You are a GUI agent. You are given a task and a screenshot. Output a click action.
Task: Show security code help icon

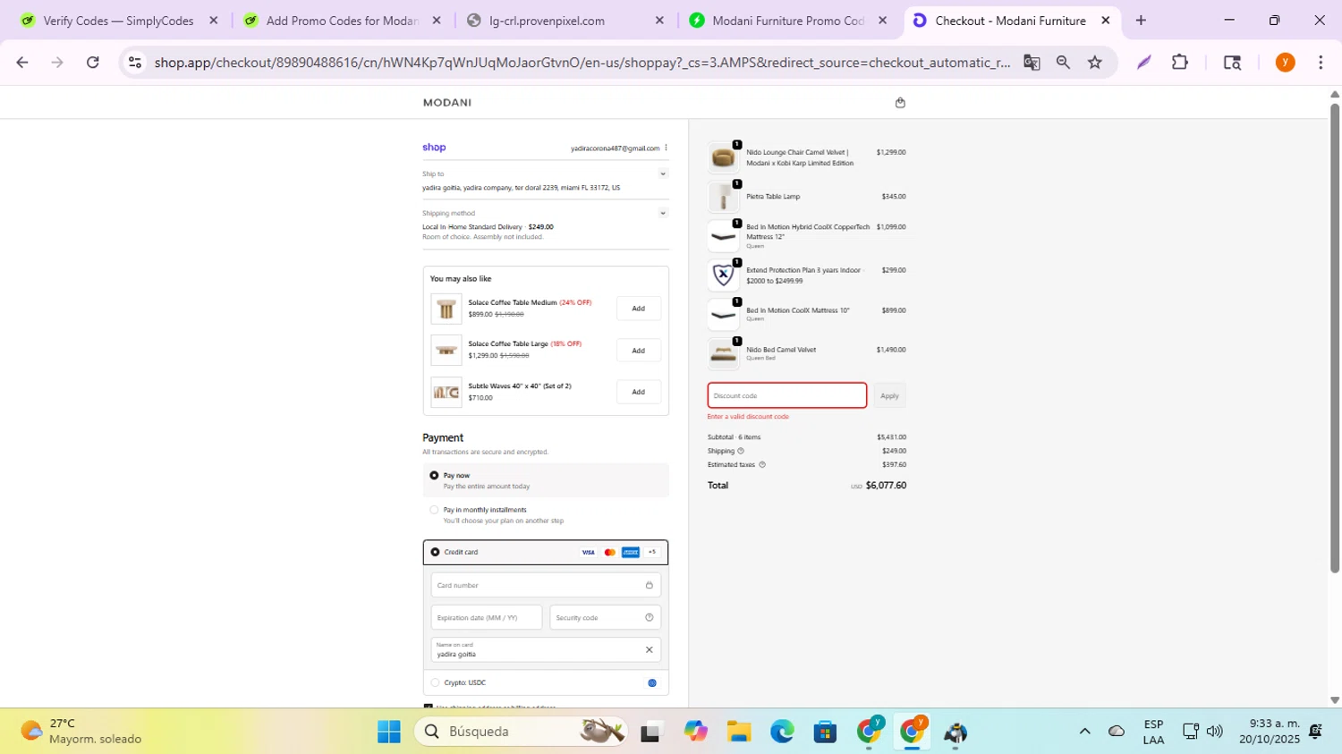[x=650, y=618]
